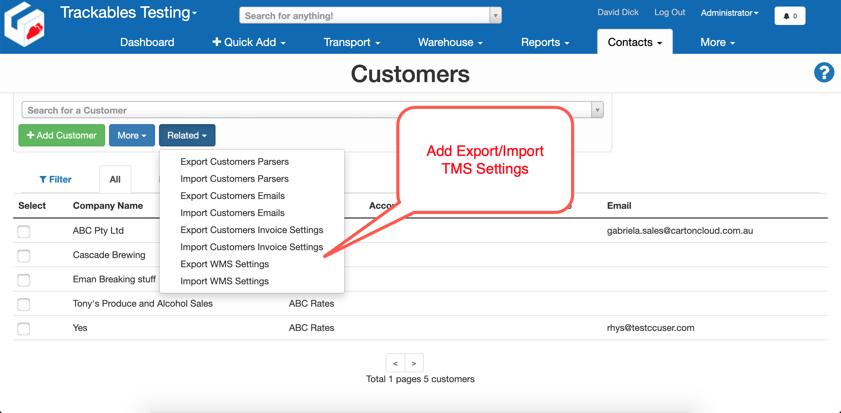Choose Export WMS Settings menu item

click(x=224, y=264)
